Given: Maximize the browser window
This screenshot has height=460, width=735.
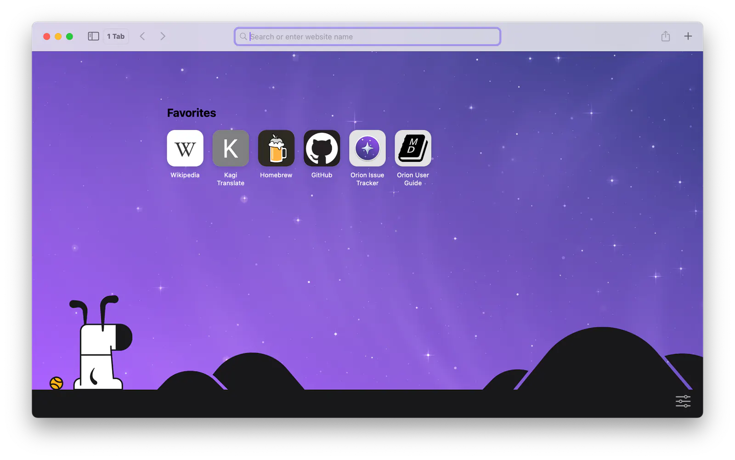Looking at the screenshot, I should (69, 36).
